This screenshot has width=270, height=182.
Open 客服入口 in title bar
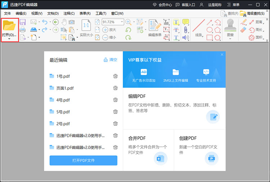(x=185, y=5)
